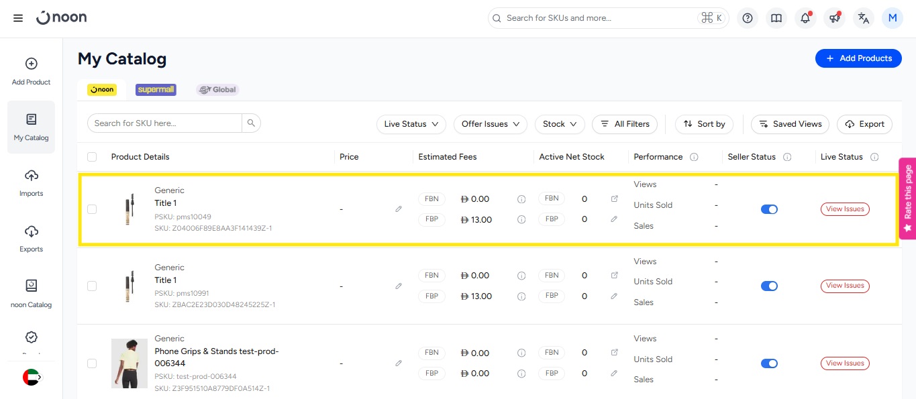Click the language translate icon
The width and height of the screenshot is (916, 399).
click(x=864, y=18)
